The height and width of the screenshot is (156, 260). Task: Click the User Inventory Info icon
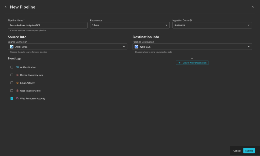coord(18,91)
